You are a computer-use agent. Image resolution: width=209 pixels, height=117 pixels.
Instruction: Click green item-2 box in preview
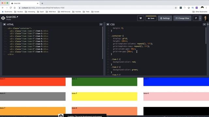104,82
